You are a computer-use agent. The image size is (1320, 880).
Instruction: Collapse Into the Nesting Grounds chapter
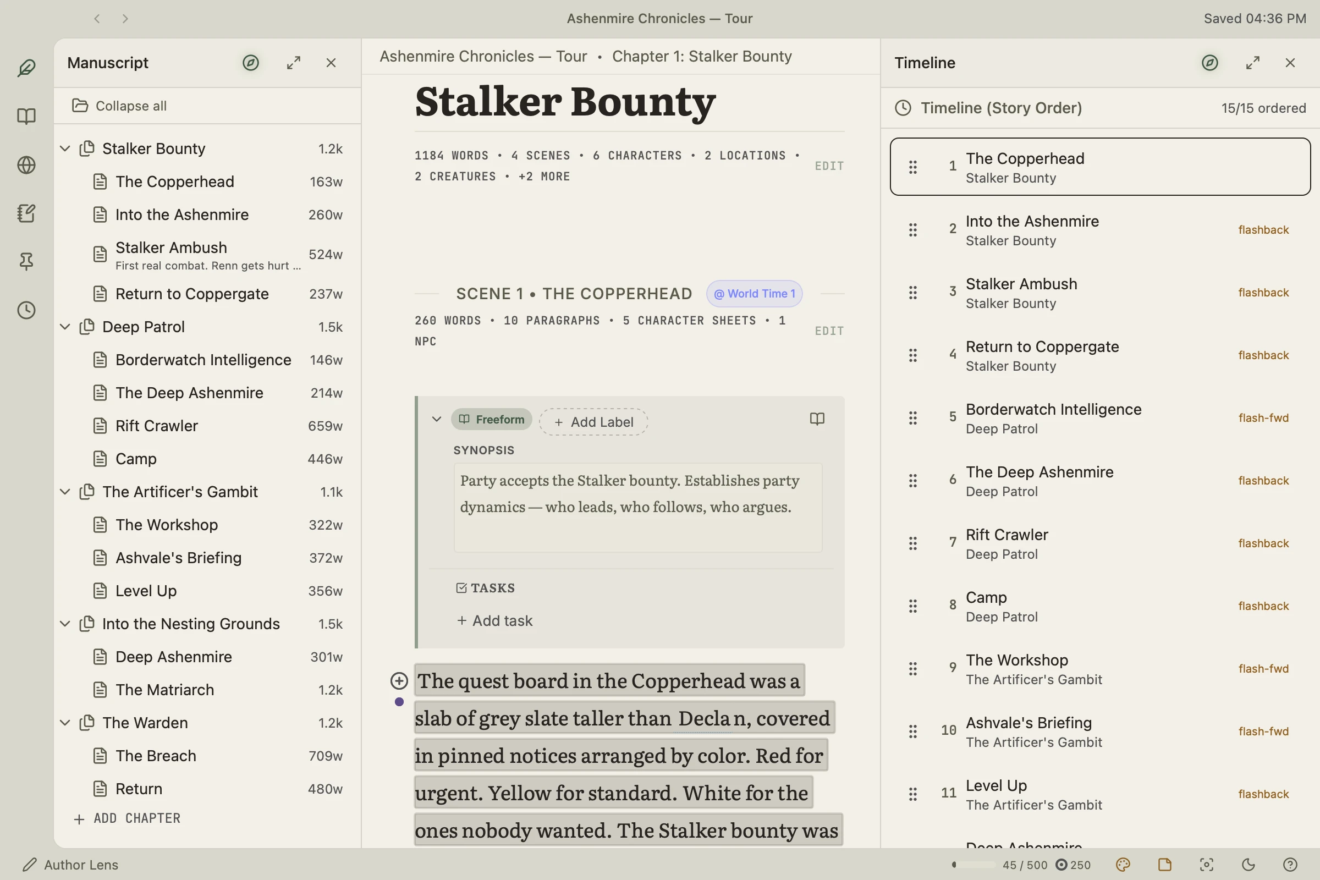pos(65,624)
